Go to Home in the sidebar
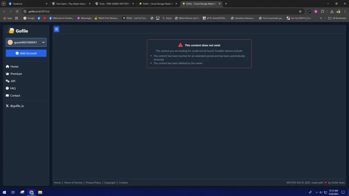 [x=12, y=66]
